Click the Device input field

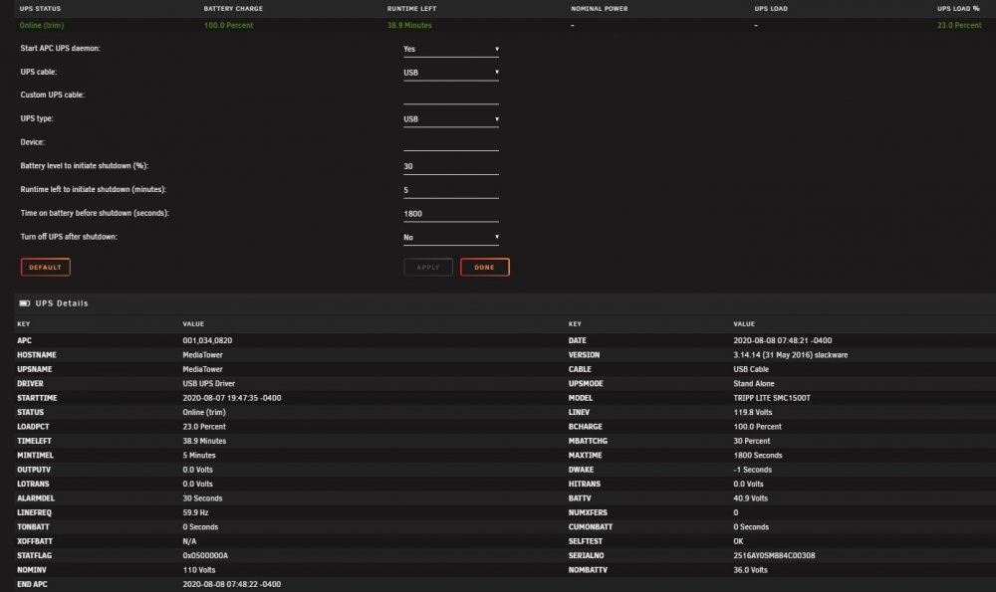pos(451,142)
